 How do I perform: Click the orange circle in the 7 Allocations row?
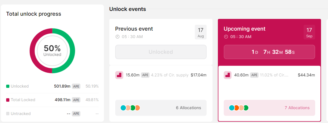pos(236,108)
